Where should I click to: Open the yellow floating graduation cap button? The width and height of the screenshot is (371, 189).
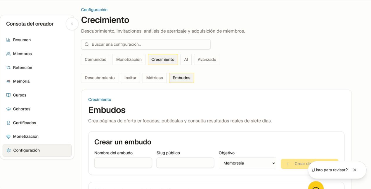[x=316, y=186]
